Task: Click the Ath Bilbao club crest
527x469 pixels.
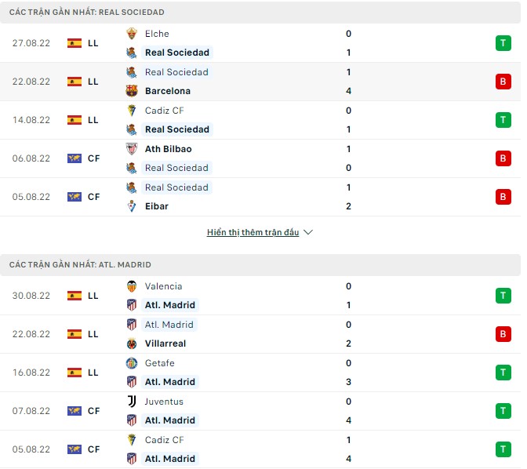Action: click(132, 149)
